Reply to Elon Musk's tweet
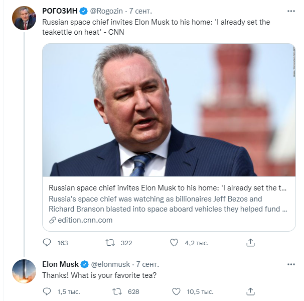This screenshot has width=304, height=301. (47, 291)
